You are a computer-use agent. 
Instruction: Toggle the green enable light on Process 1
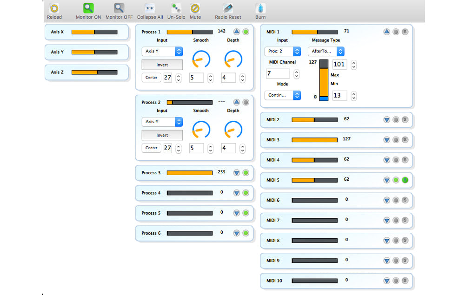(x=246, y=32)
